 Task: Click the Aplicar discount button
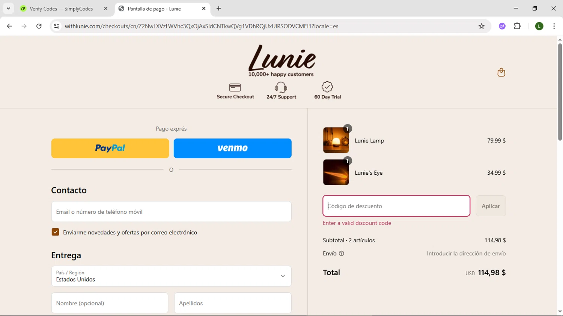(491, 206)
